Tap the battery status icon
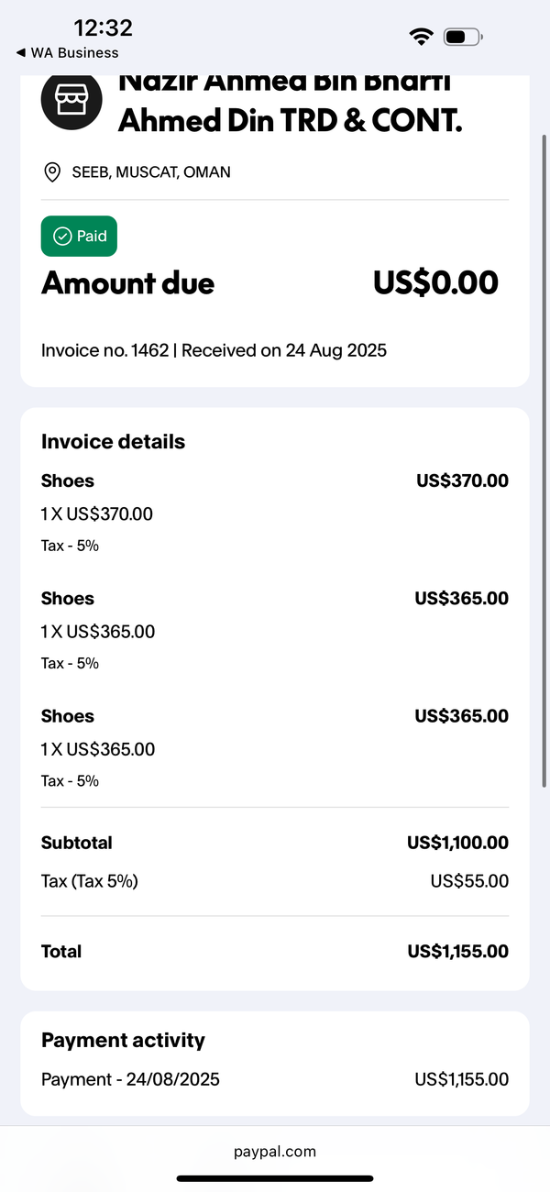 (463, 37)
